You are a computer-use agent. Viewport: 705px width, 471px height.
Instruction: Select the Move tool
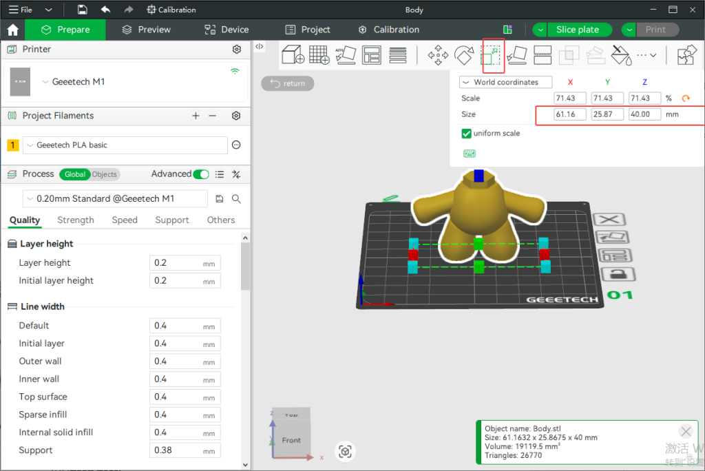click(437, 55)
